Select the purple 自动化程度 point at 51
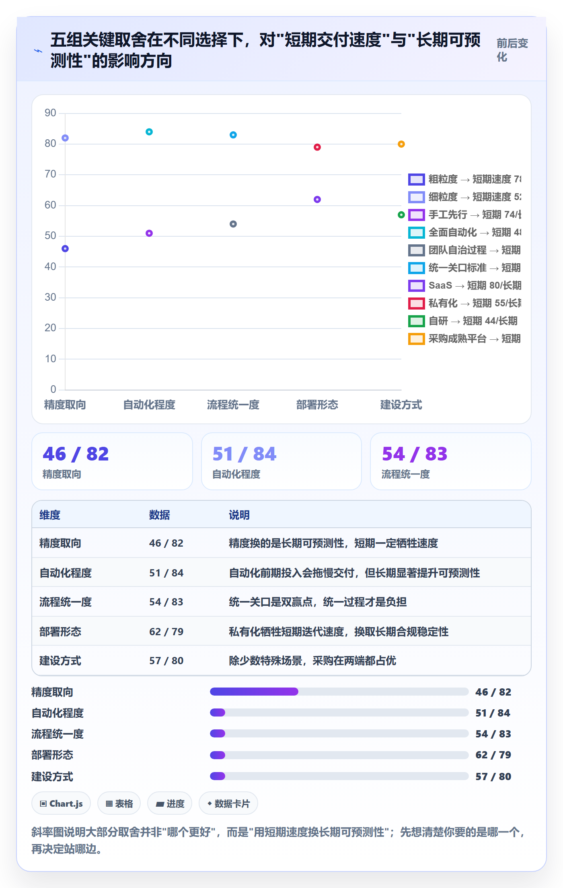563x888 pixels. tap(149, 233)
